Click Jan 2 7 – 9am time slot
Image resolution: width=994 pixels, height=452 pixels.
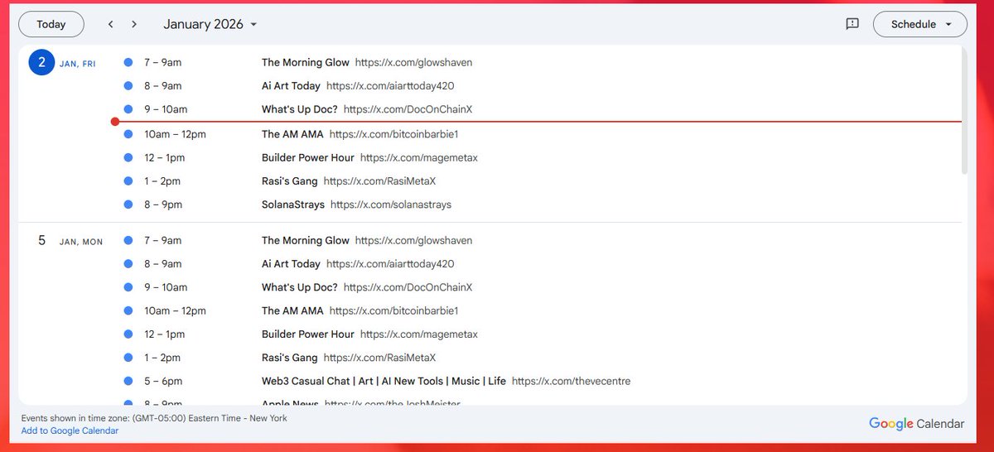(163, 62)
